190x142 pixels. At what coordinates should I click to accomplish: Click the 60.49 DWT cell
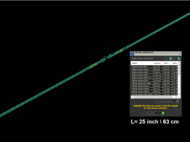point(167,83)
